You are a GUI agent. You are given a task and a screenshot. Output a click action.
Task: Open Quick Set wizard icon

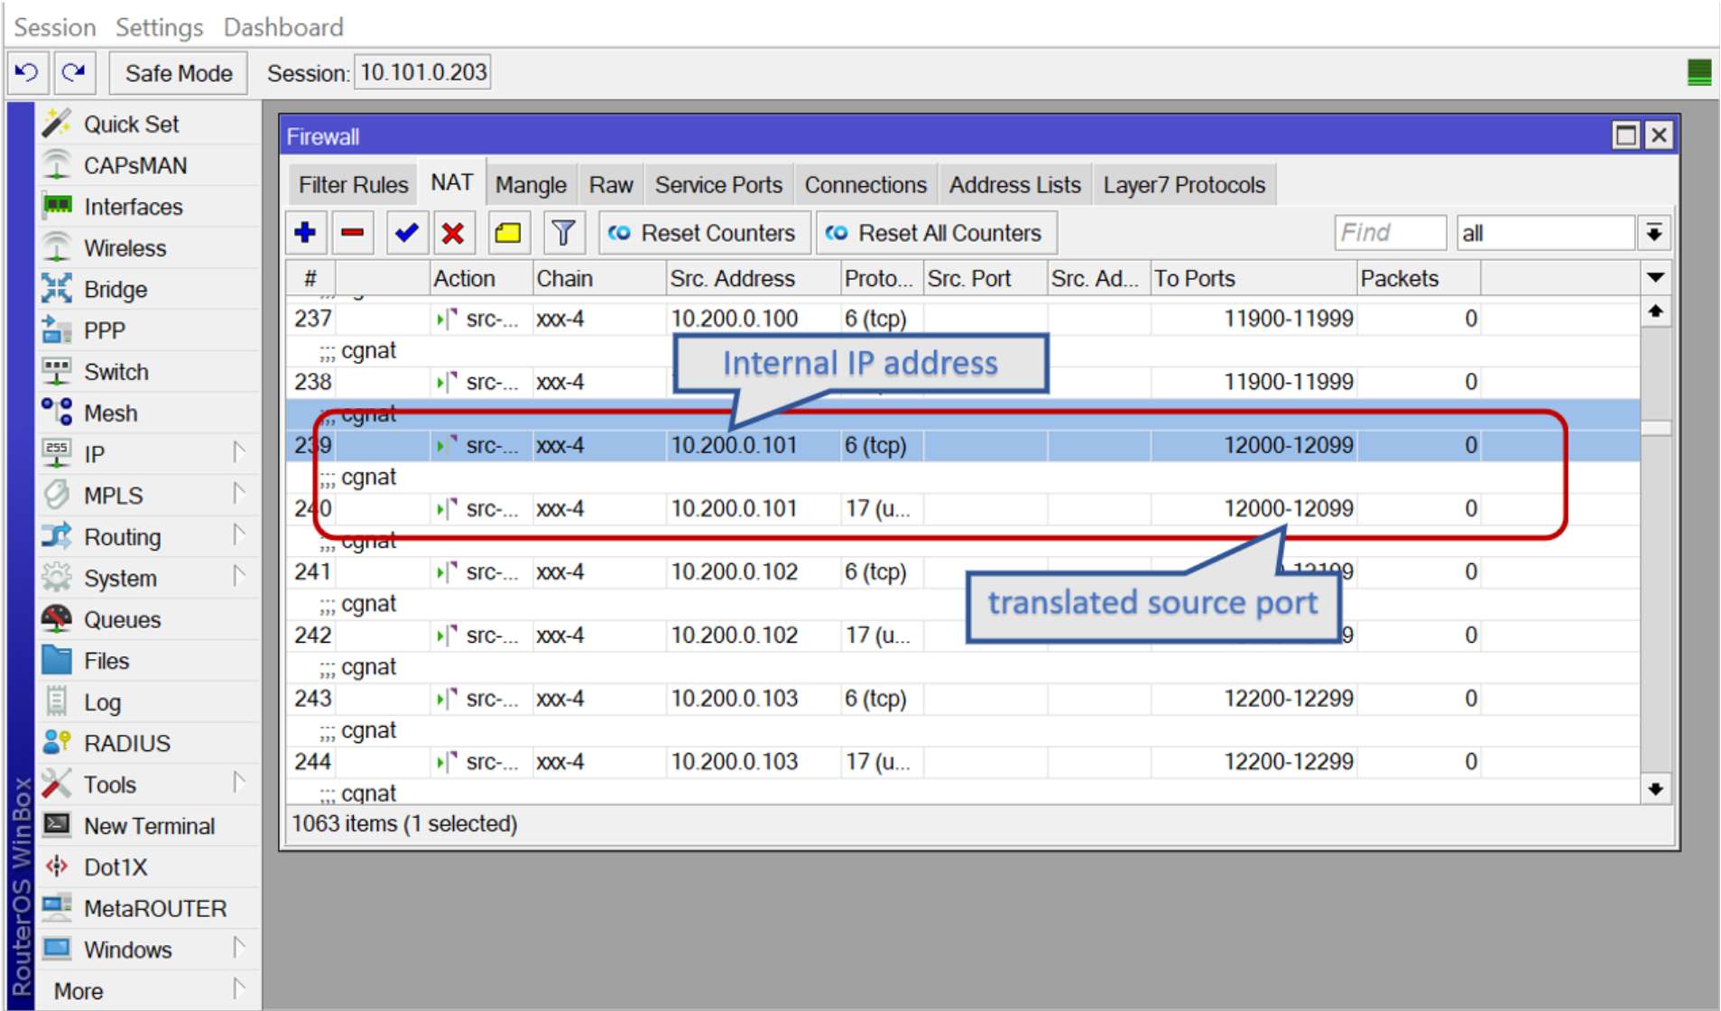[57, 124]
